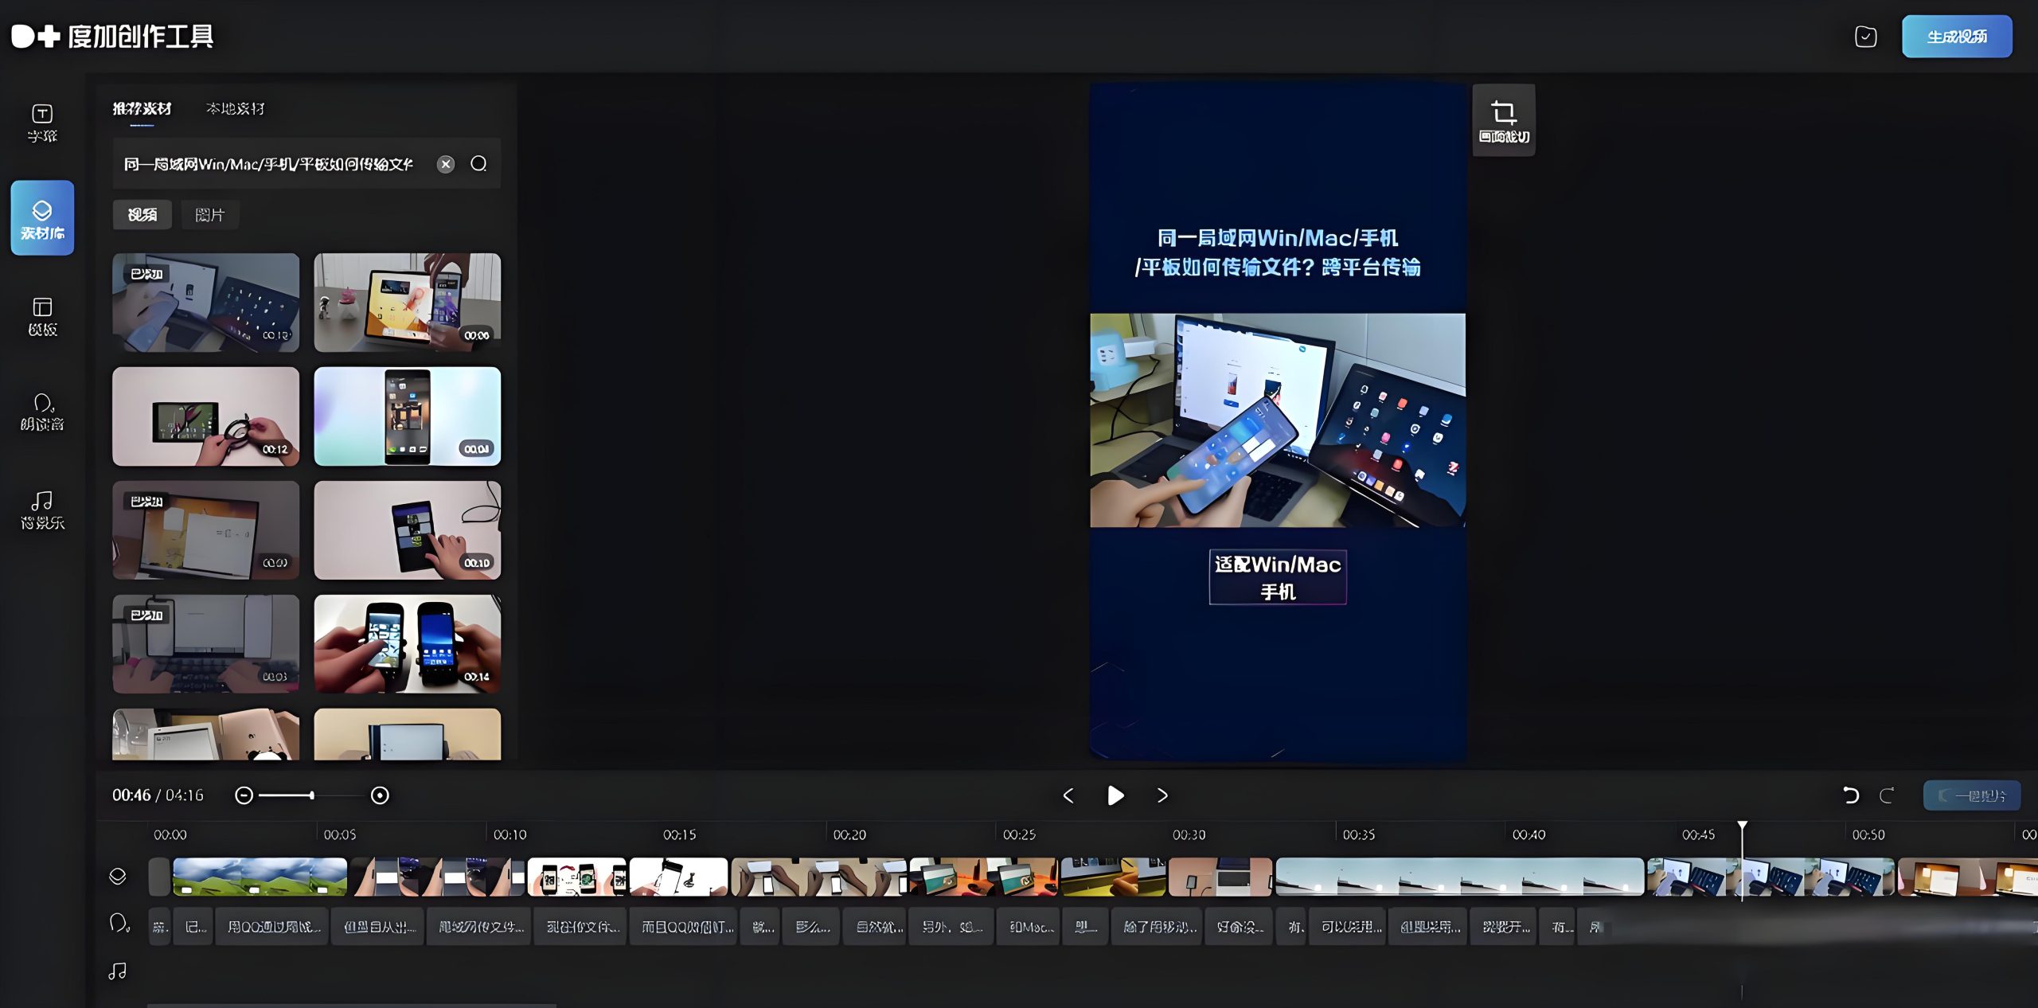Screen dimensions: 2038x1008
Task: Click the 生成视频 generate video button
Action: [1957, 37]
